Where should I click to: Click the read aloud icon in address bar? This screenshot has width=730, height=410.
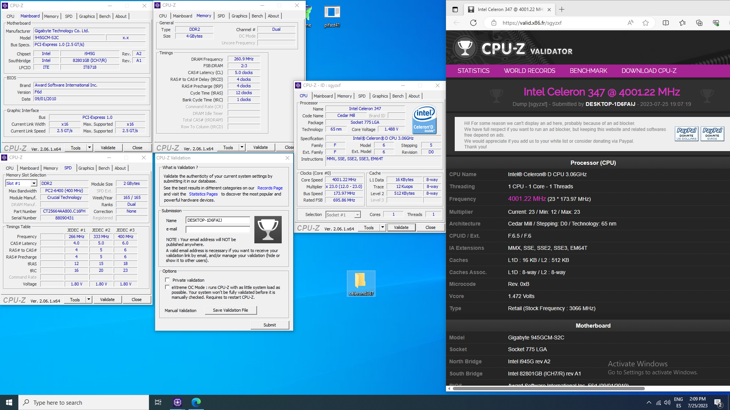[630, 23]
